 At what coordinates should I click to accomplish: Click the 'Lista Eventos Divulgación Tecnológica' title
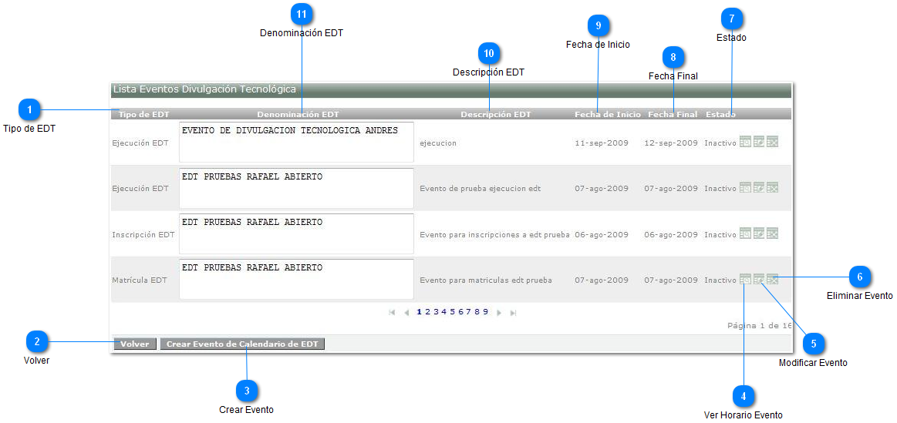(205, 89)
